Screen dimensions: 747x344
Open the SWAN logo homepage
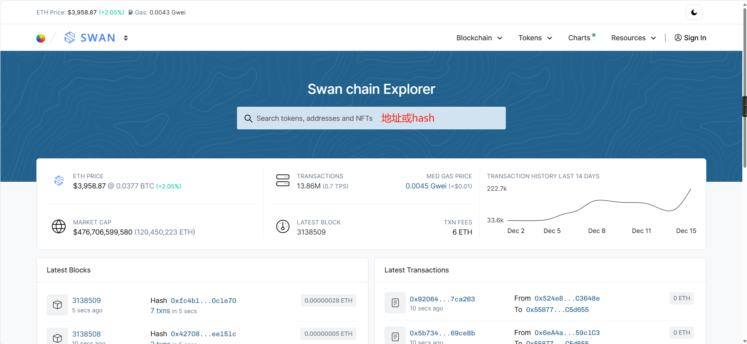[x=90, y=38]
